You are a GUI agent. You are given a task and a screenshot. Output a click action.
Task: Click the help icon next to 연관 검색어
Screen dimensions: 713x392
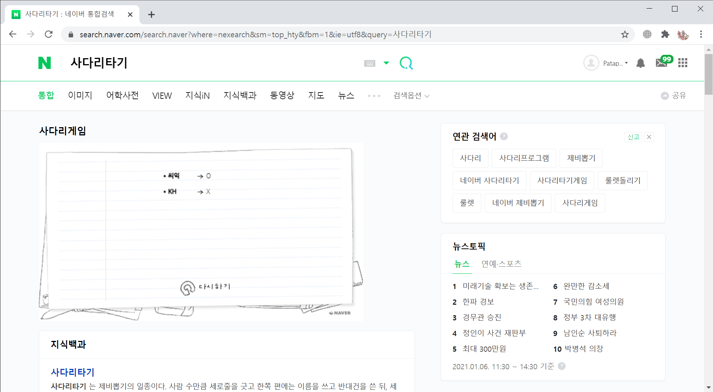pyautogui.click(x=504, y=137)
